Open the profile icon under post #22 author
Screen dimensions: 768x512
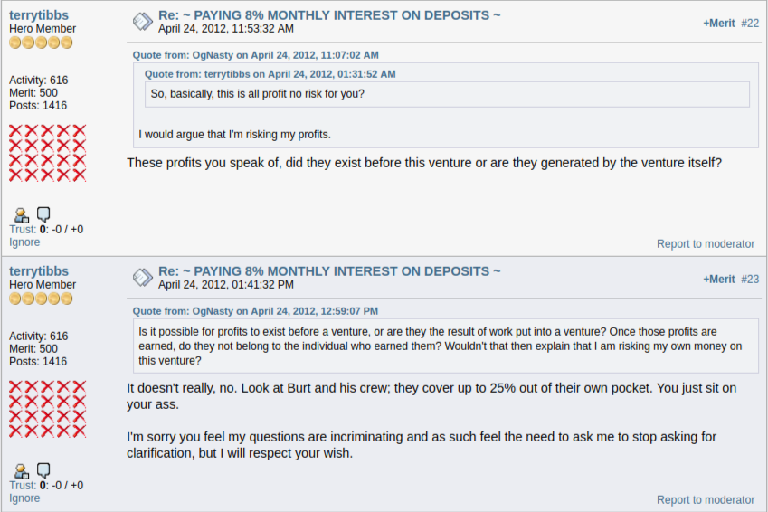coord(22,215)
